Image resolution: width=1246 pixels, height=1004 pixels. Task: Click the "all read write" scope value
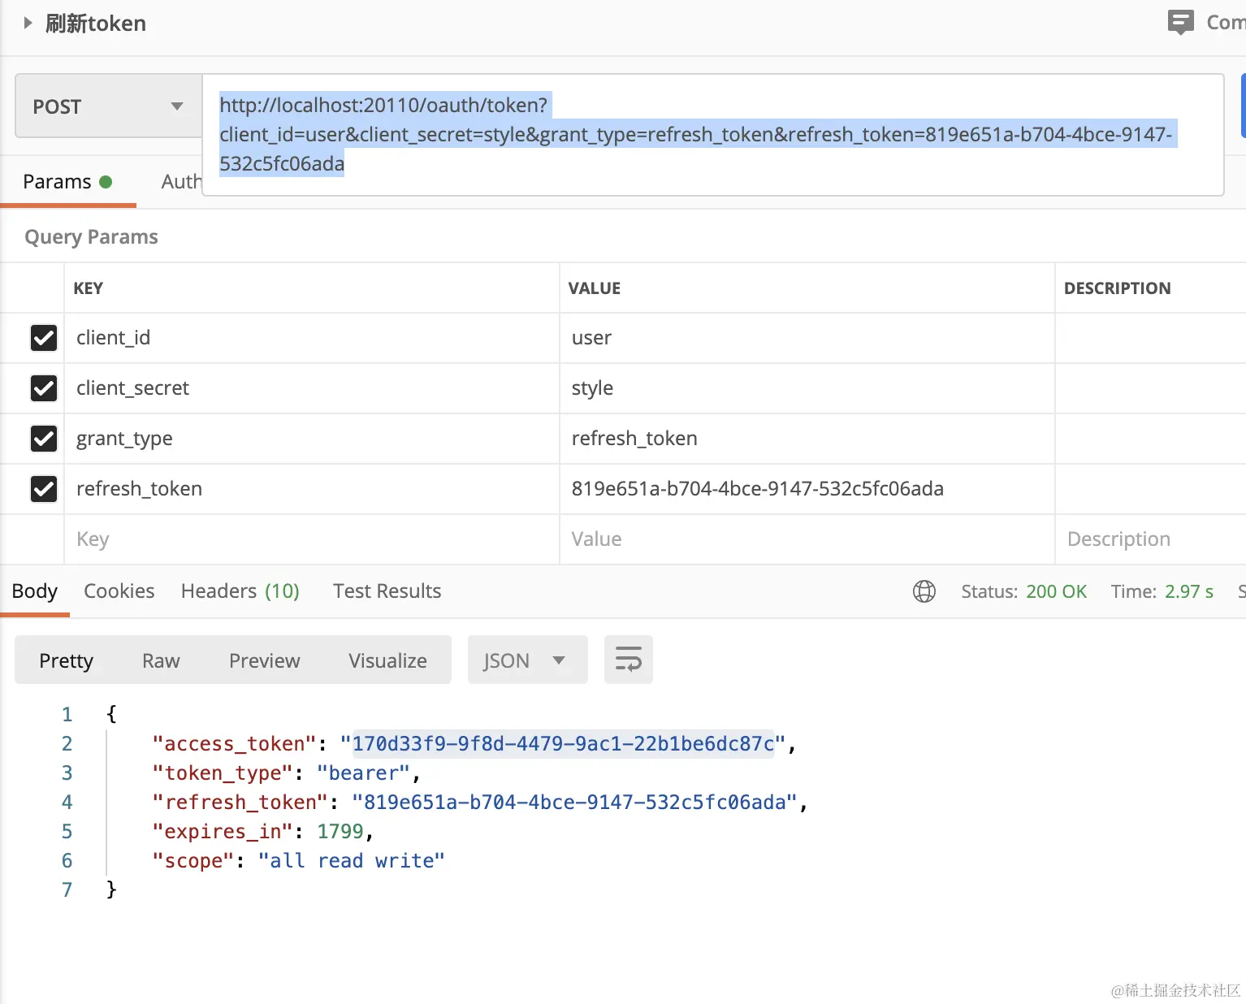(352, 861)
